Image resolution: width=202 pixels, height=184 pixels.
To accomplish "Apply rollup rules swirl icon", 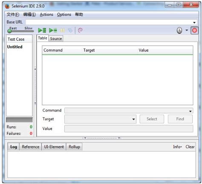I will (80, 30).
